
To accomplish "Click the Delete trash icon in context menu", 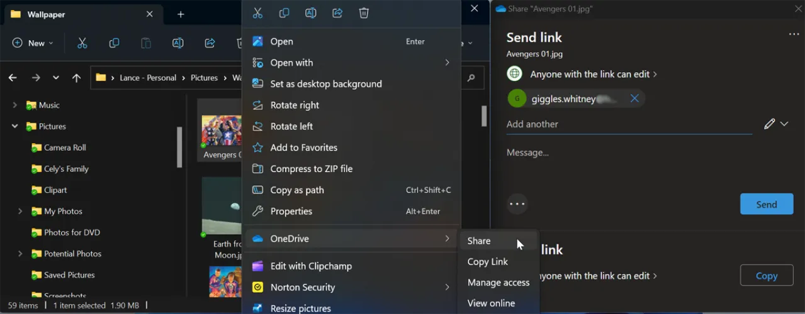I will [364, 13].
